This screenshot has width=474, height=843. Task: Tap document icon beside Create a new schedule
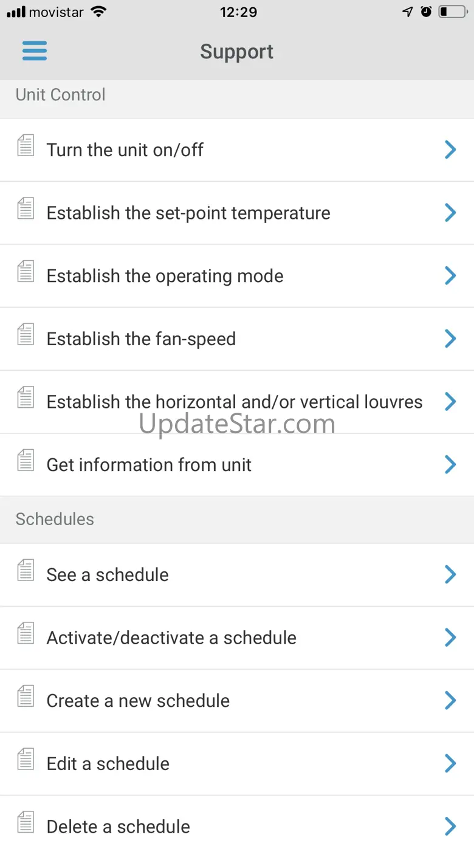point(26,697)
